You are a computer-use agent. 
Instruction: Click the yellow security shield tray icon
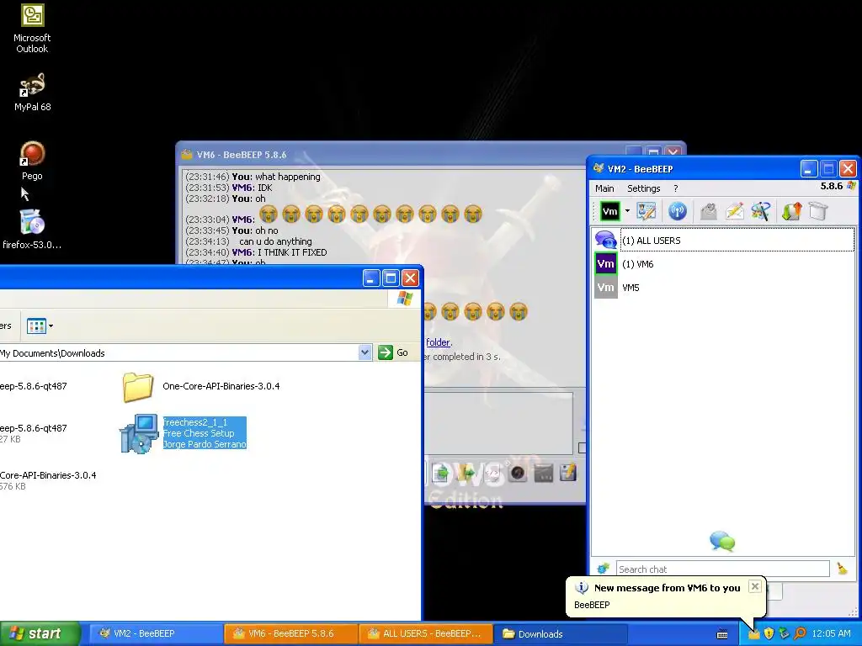pyautogui.click(x=769, y=634)
